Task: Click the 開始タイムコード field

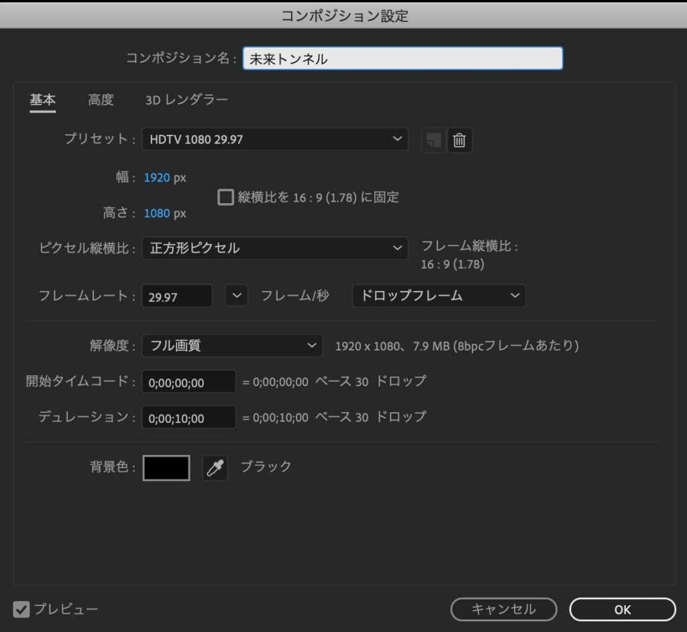Action: (189, 382)
